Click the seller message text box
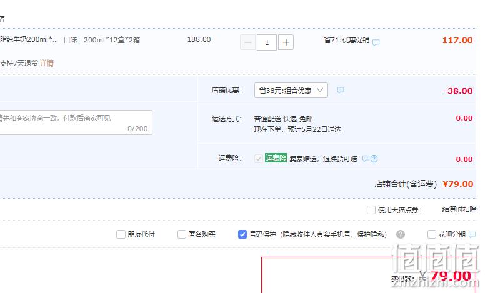The width and height of the screenshot is (485, 293). 76,122
